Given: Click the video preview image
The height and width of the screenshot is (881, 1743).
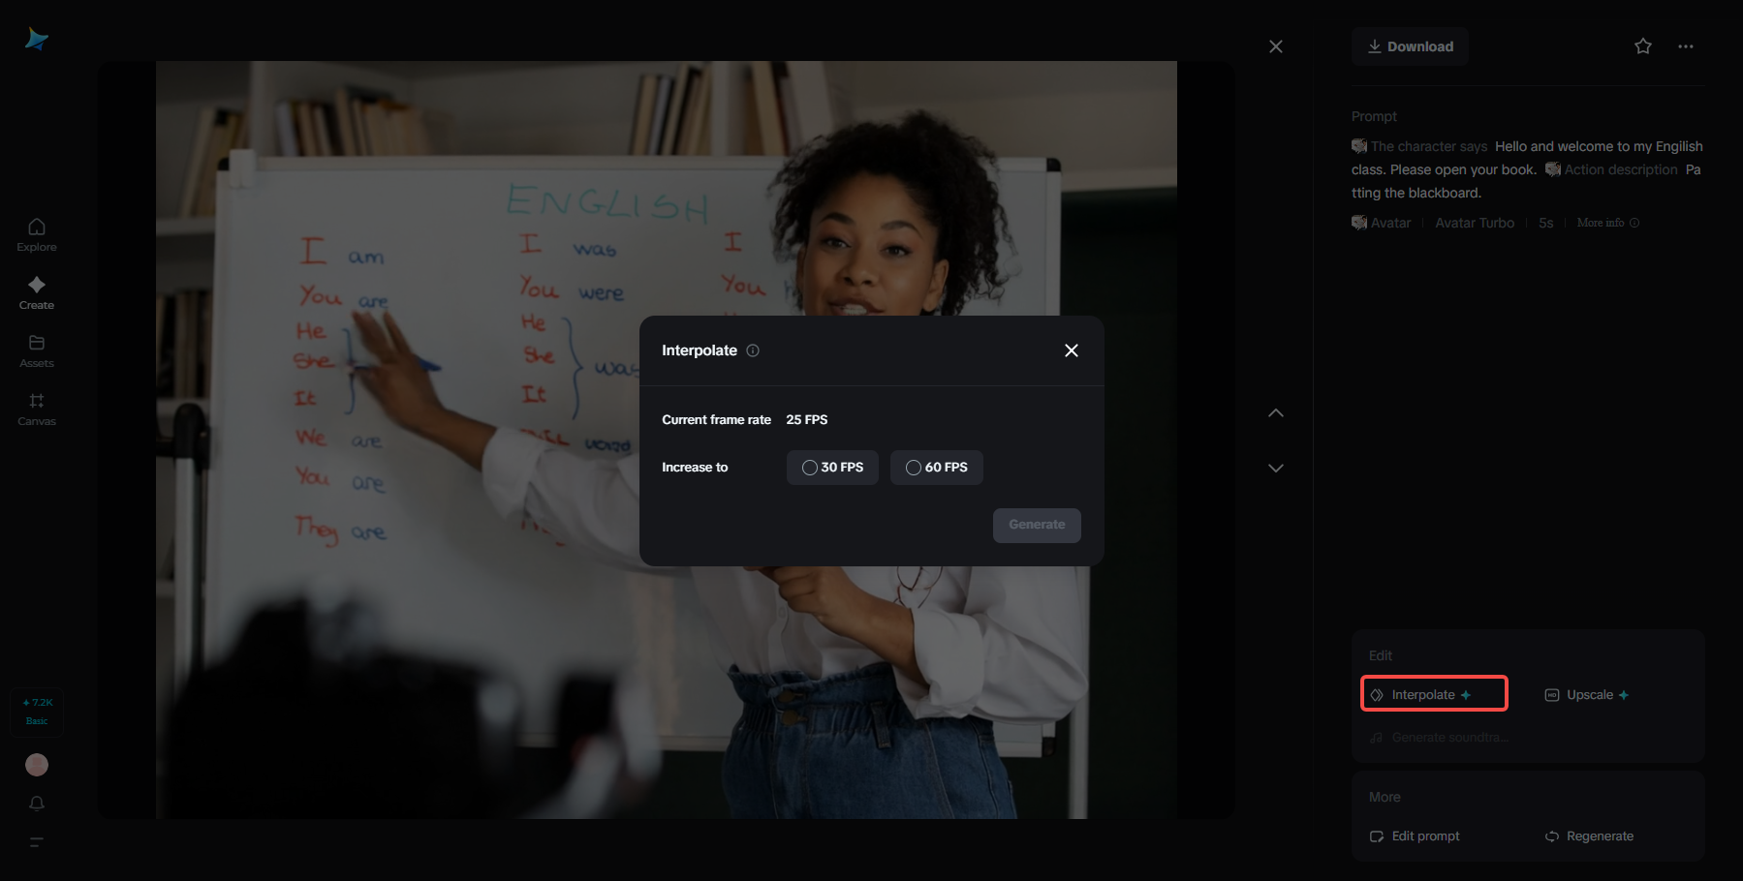Looking at the screenshot, I should pyautogui.click(x=667, y=440).
